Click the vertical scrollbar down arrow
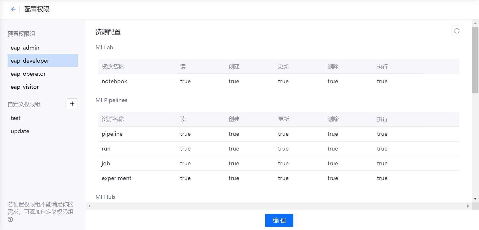The width and height of the screenshot is (479, 230). [475, 199]
